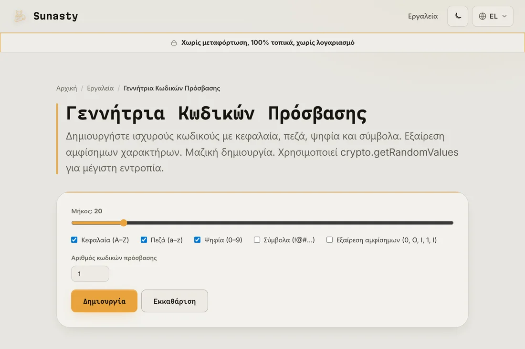
Task: Enable the Εξαίρεση αμφίσημων checkbox
Action: pos(329,240)
